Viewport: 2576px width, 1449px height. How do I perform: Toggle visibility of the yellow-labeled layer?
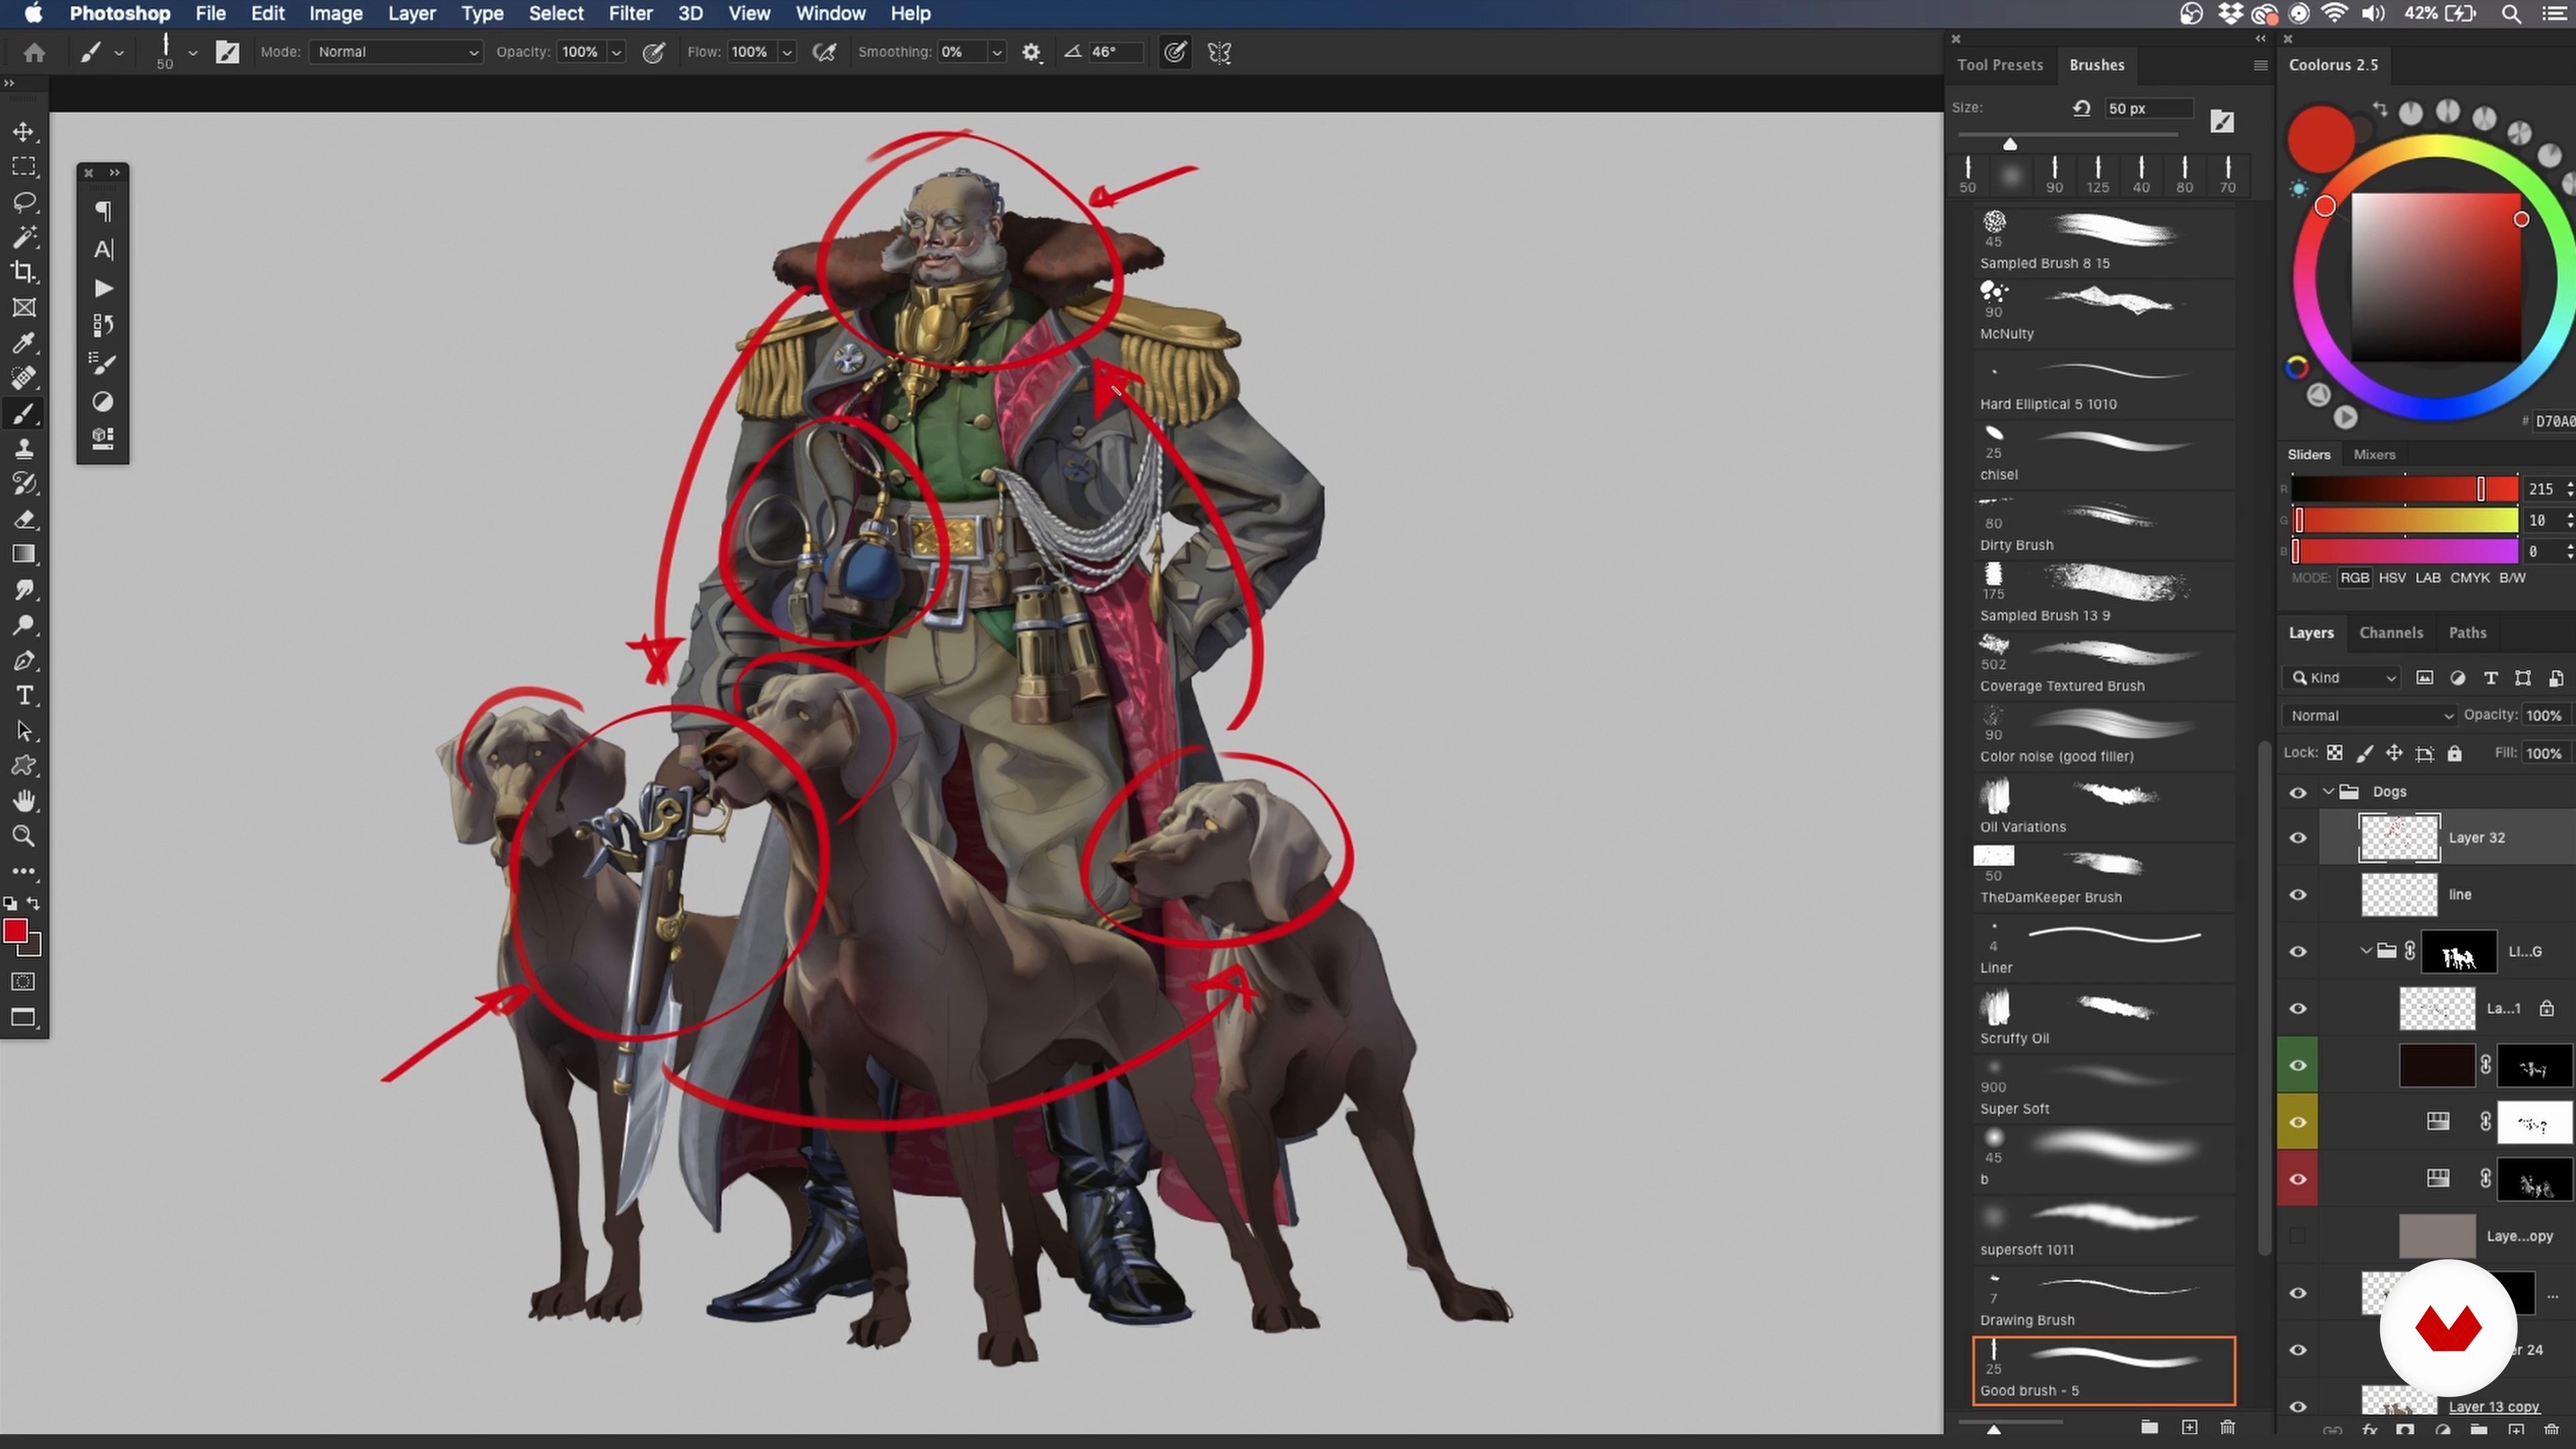[2298, 1122]
